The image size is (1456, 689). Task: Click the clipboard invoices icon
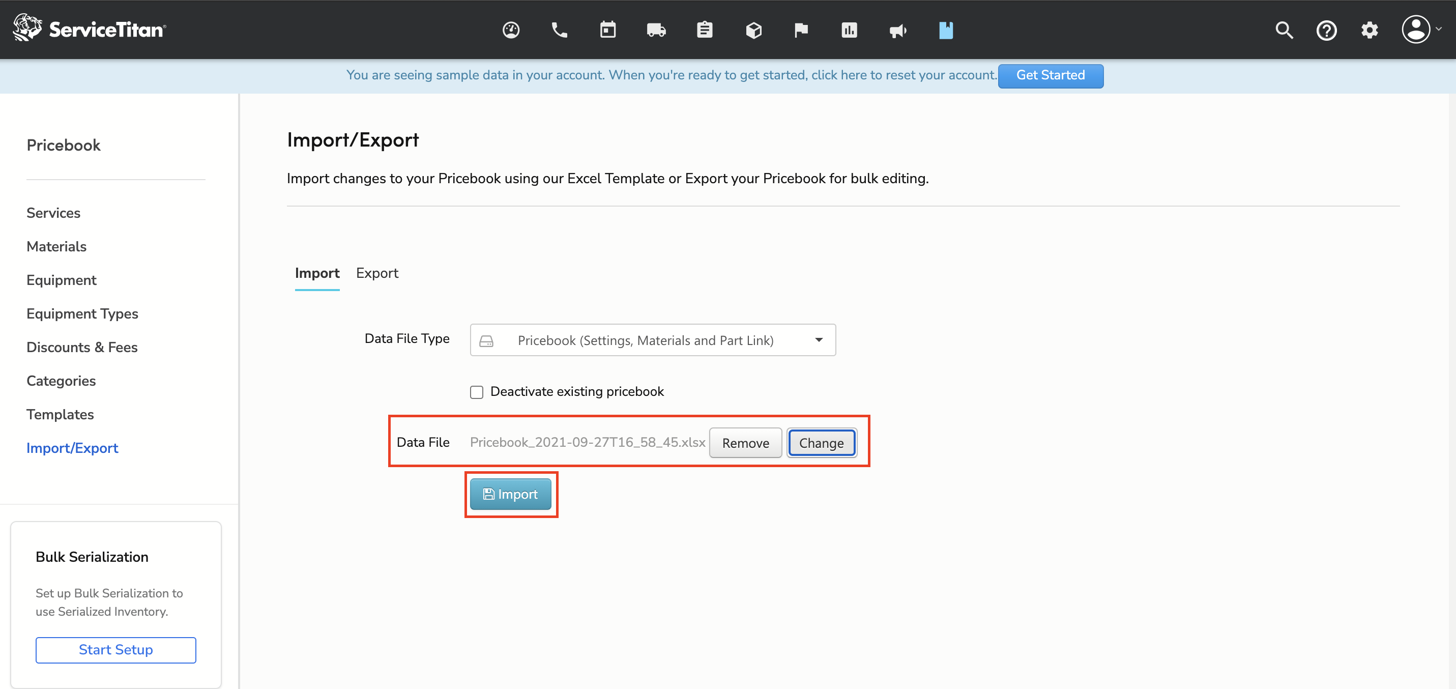tap(704, 30)
